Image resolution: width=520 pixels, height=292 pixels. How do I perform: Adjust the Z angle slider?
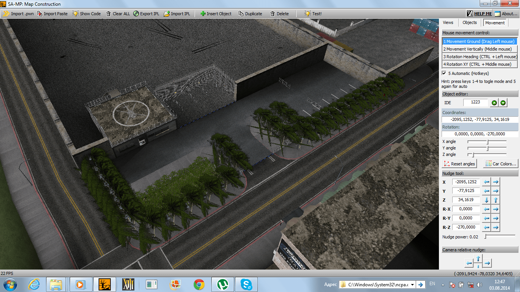coord(487,155)
